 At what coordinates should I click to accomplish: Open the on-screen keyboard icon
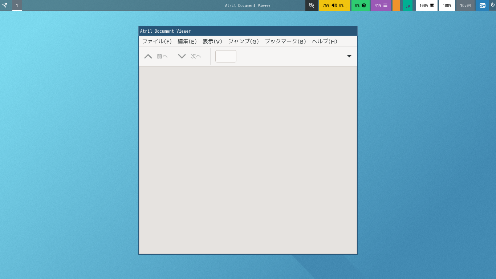click(483, 5)
